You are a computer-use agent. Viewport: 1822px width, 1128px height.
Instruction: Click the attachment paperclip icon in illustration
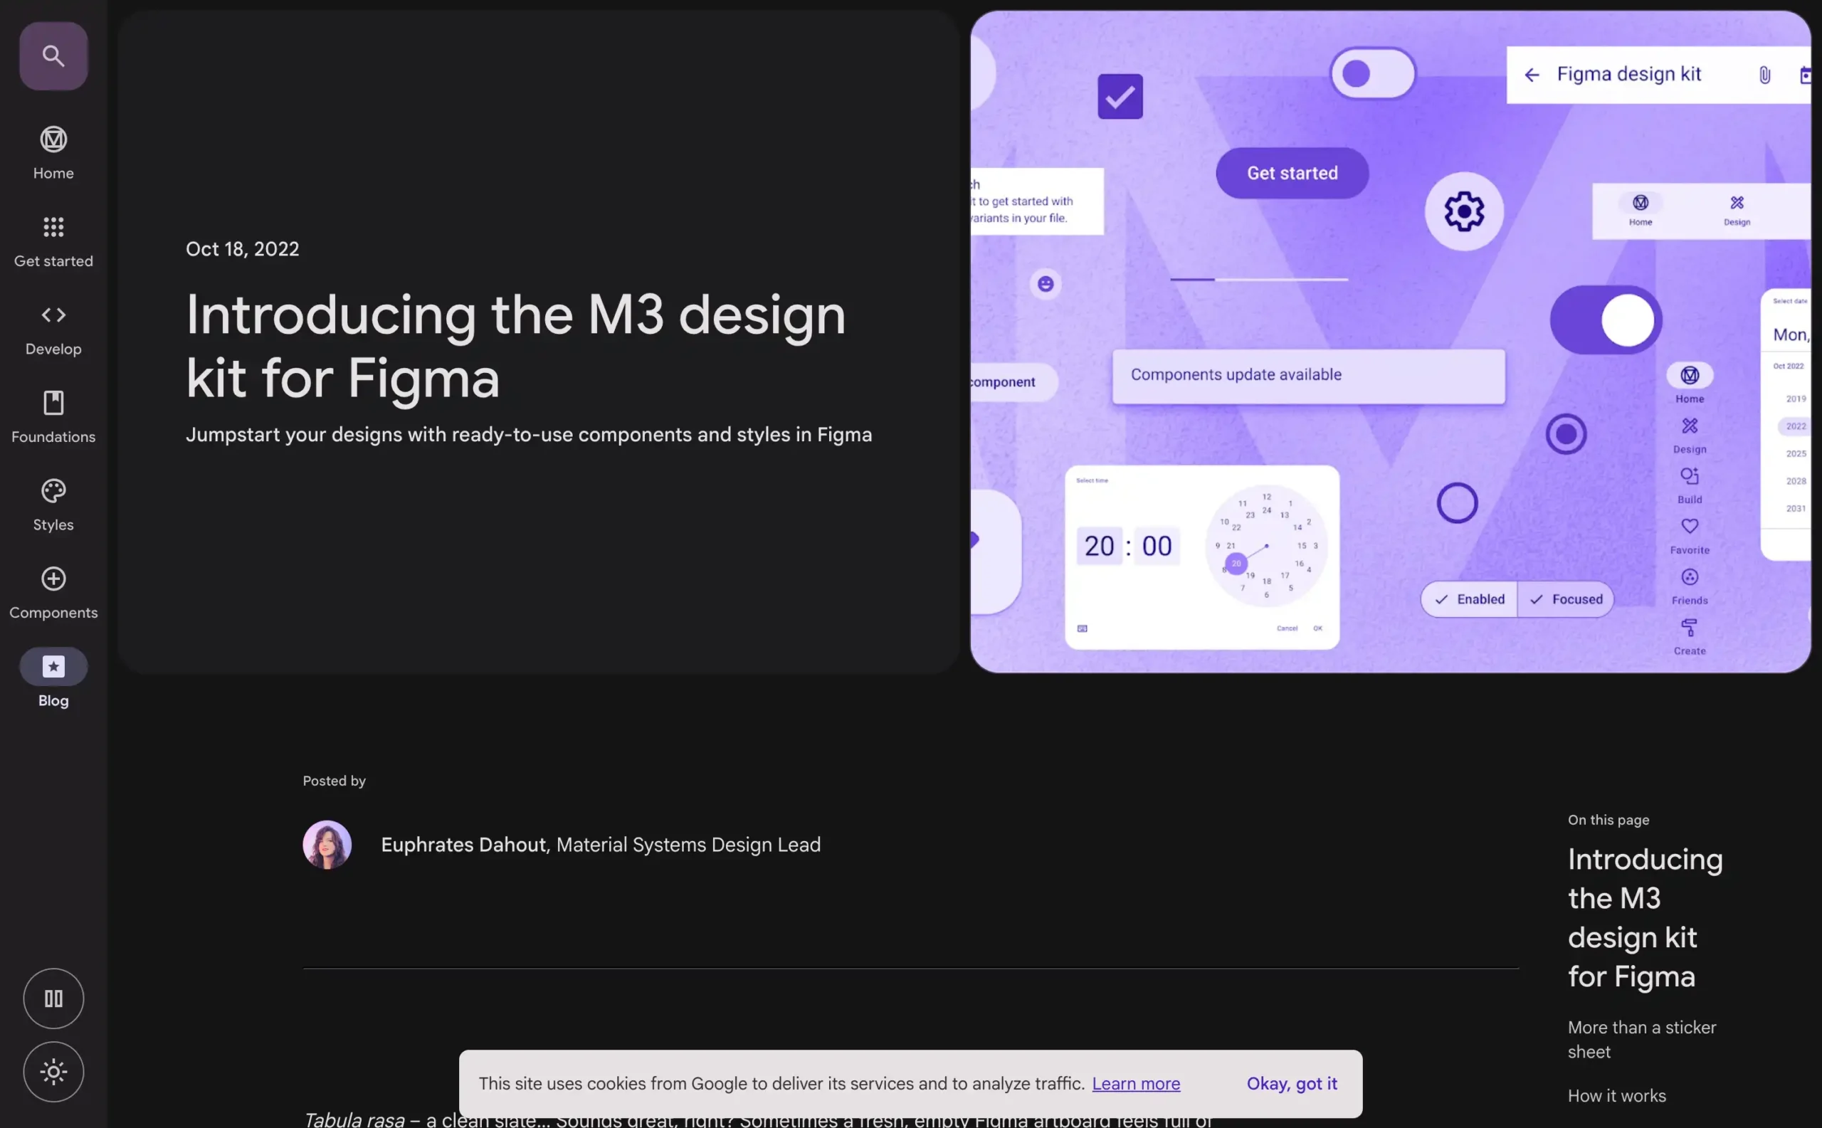pyautogui.click(x=1764, y=75)
